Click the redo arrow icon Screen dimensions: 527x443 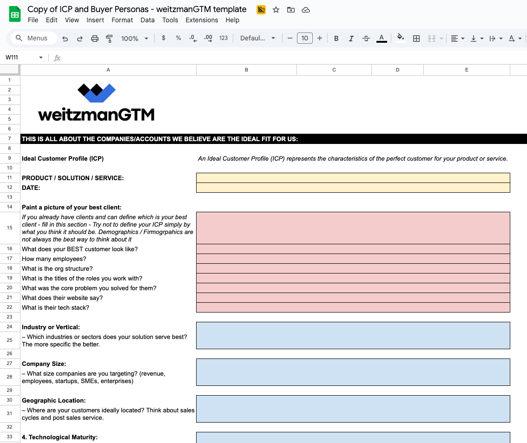[79, 39]
